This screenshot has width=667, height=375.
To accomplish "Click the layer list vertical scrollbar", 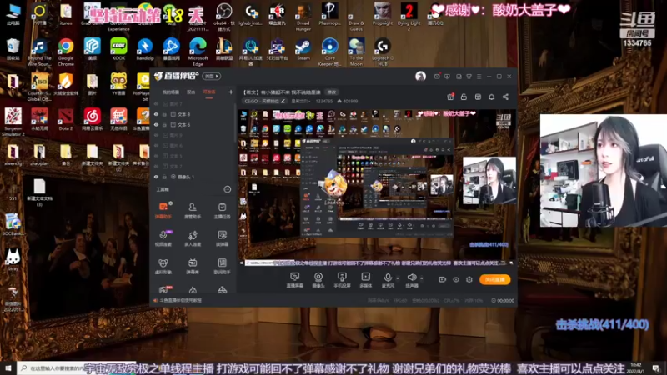I will point(235,123).
